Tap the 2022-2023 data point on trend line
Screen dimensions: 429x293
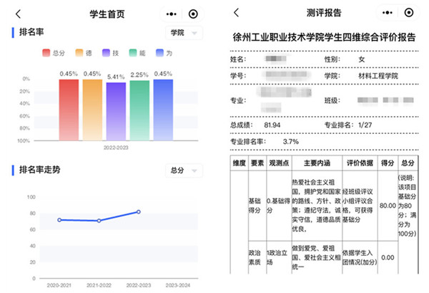coord(139,212)
